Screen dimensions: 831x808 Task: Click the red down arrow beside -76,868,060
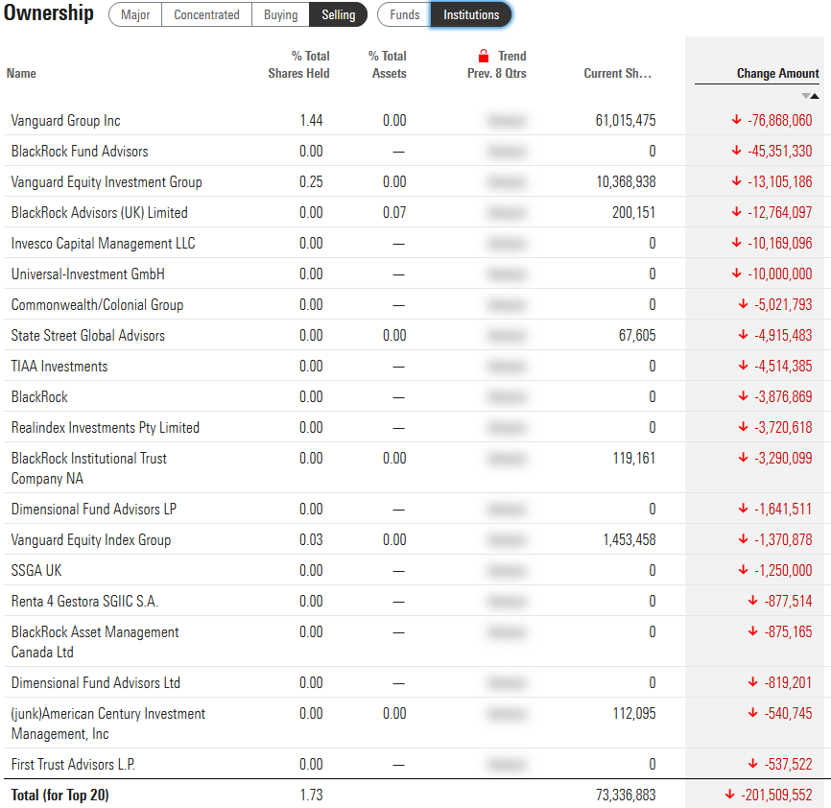point(736,120)
